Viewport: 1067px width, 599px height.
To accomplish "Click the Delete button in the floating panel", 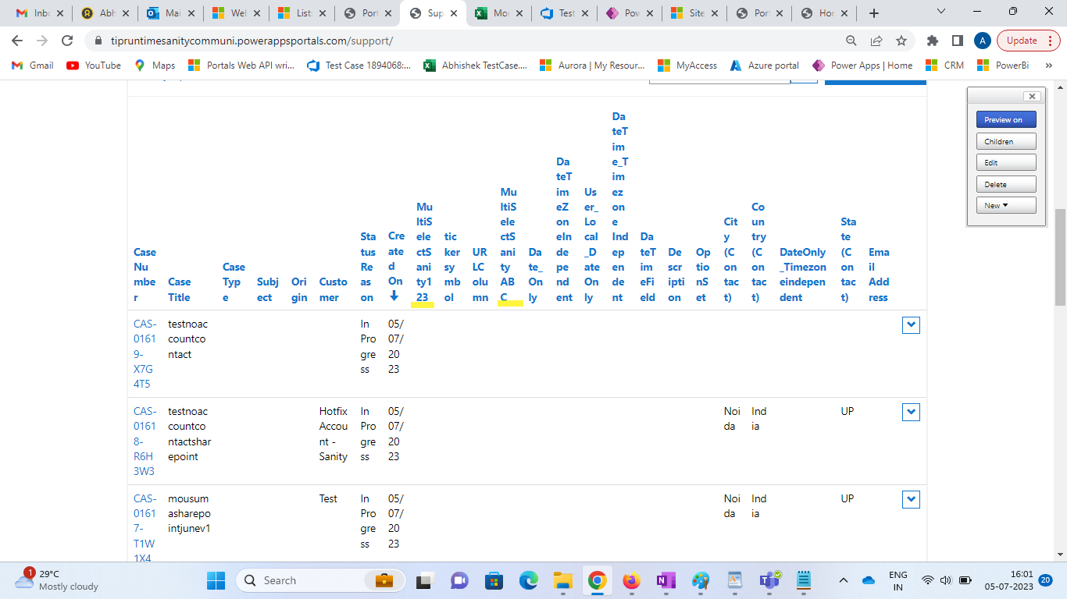I will coord(1006,184).
